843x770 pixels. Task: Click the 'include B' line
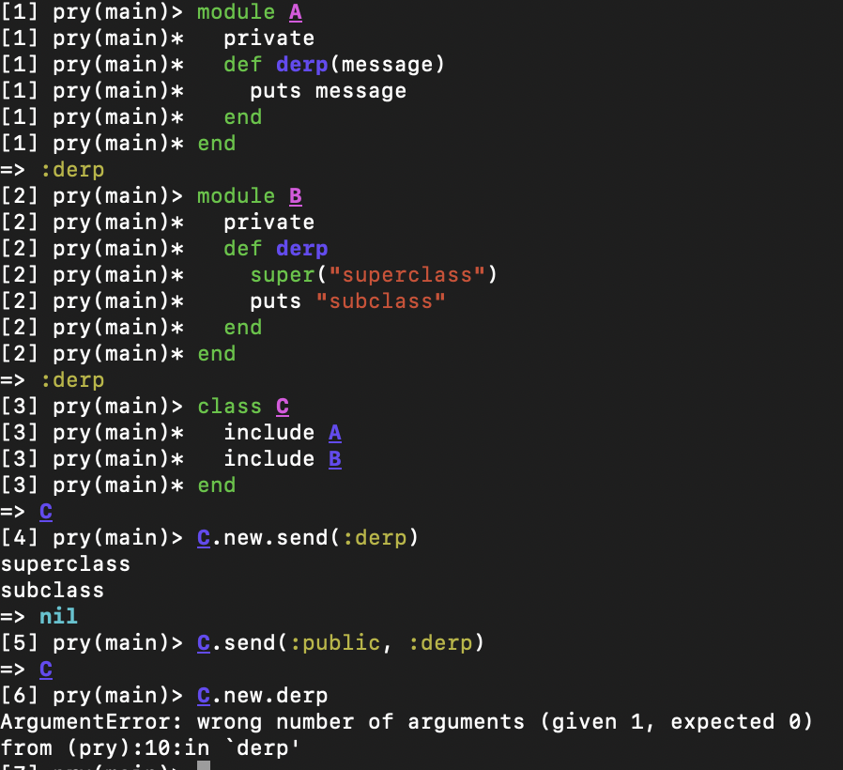click(x=283, y=459)
